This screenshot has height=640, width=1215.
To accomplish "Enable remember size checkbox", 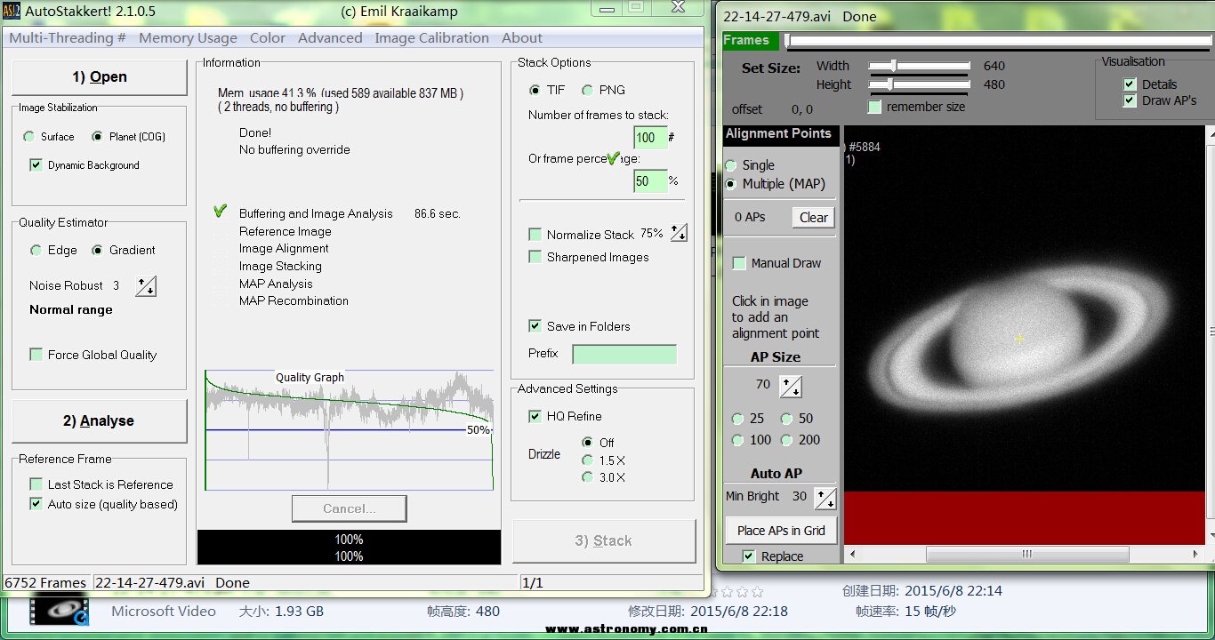I will 875,107.
